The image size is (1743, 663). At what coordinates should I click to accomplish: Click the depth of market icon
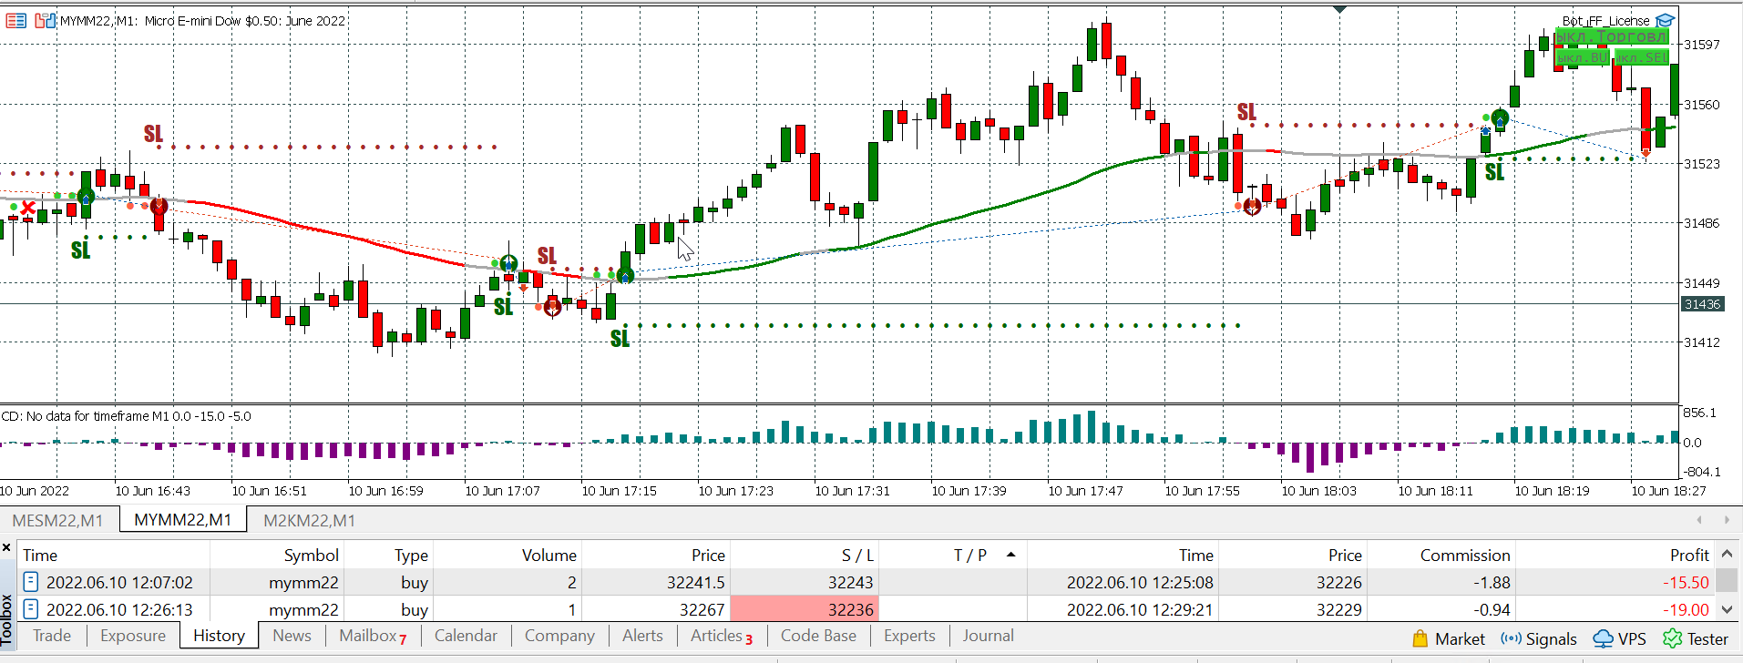[x=45, y=20]
